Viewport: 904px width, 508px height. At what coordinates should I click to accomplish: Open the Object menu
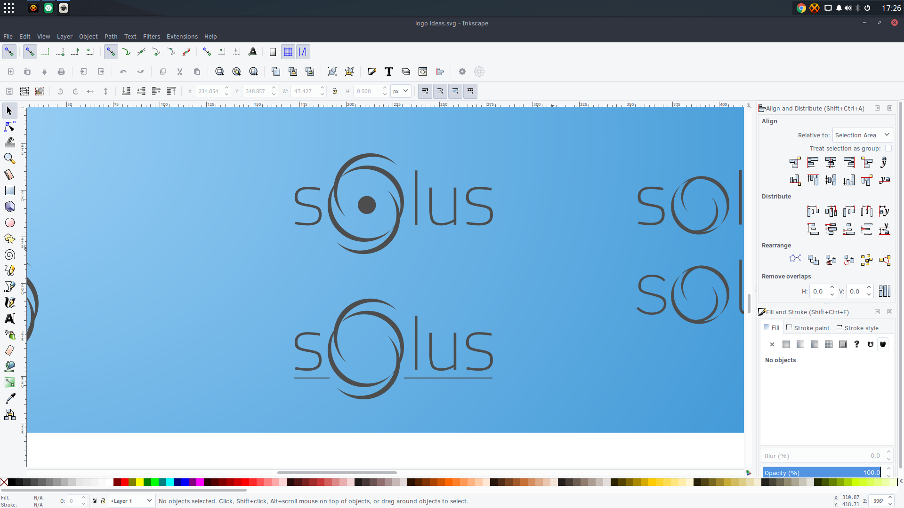[x=89, y=37]
